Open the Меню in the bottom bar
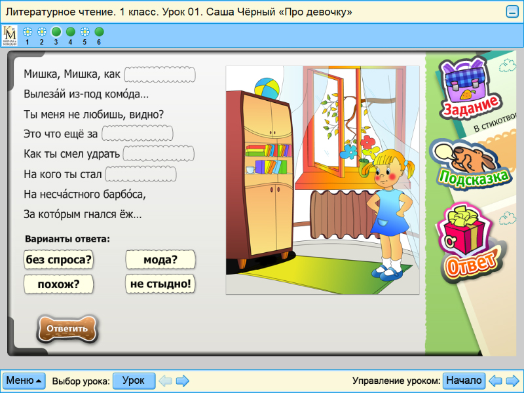Viewport: 524px width, 393px height. click(24, 380)
